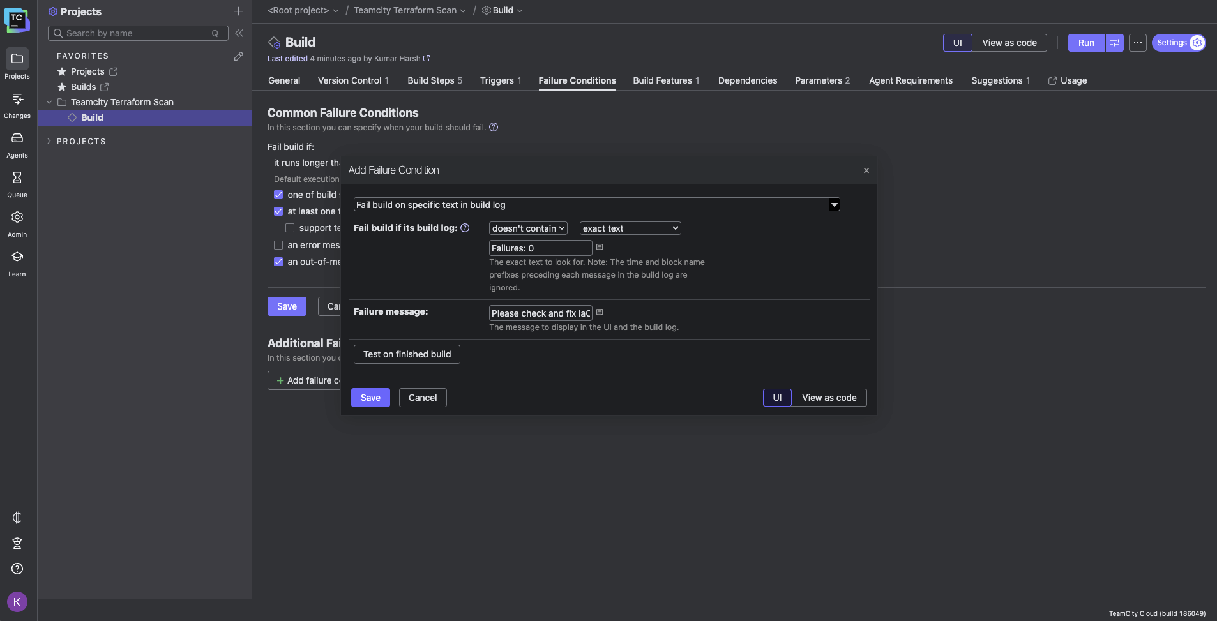The height and width of the screenshot is (621, 1217).
Task: Open the Changes sidebar icon
Action: pyautogui.click(x=17, y=98)
